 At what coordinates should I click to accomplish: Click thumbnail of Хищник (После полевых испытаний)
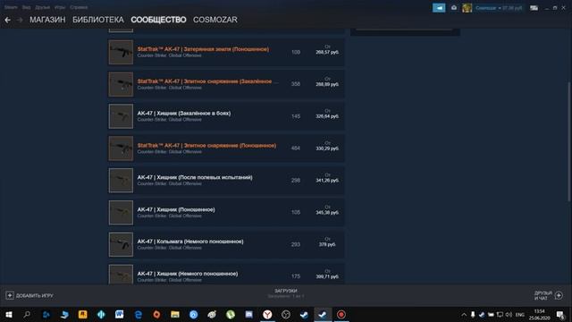(121, 181)
